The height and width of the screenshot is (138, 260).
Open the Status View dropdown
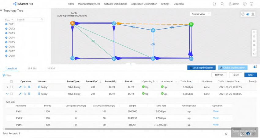(201, 14)
